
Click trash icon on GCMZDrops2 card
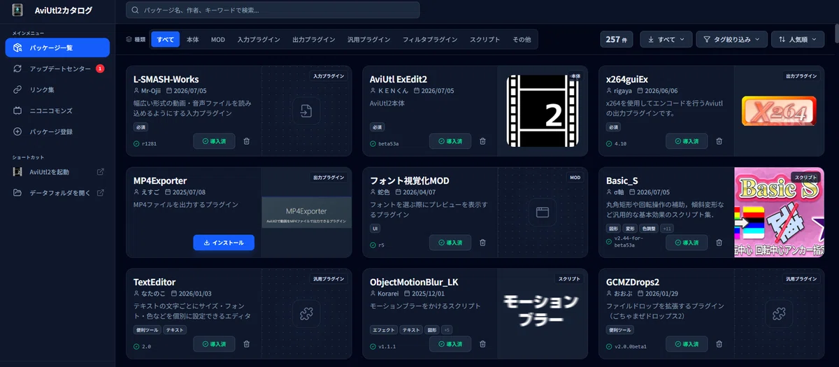coord(719,344)
